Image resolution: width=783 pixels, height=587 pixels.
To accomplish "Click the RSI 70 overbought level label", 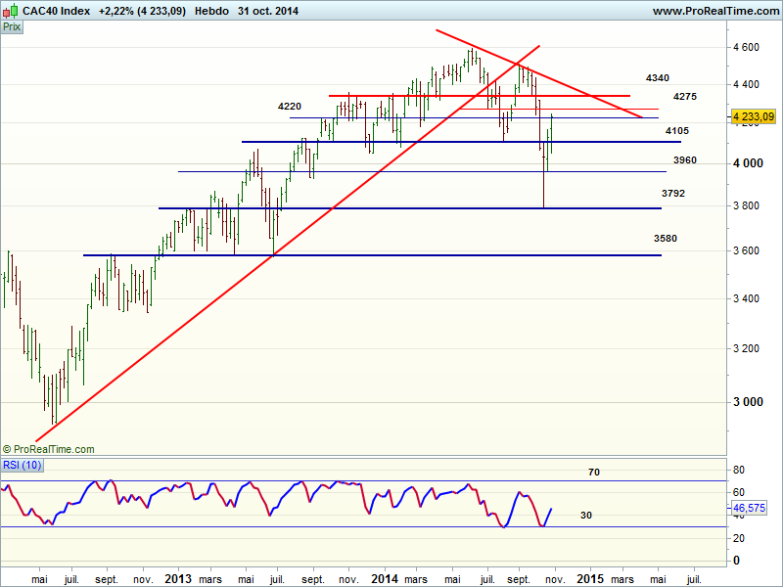I will [x=593, y=472].
